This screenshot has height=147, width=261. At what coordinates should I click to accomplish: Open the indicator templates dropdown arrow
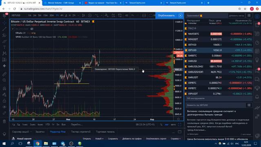[x=101, y=16]
